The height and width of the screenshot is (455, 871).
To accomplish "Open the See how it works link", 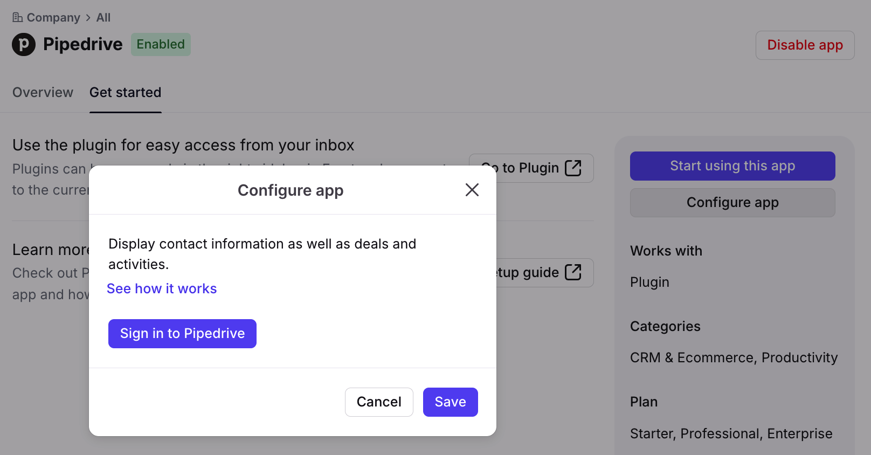I will tap(162, 289).
